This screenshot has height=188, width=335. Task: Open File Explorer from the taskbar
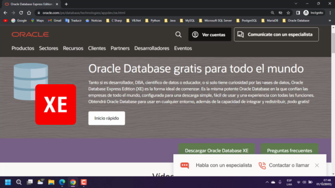pos(51,182)
